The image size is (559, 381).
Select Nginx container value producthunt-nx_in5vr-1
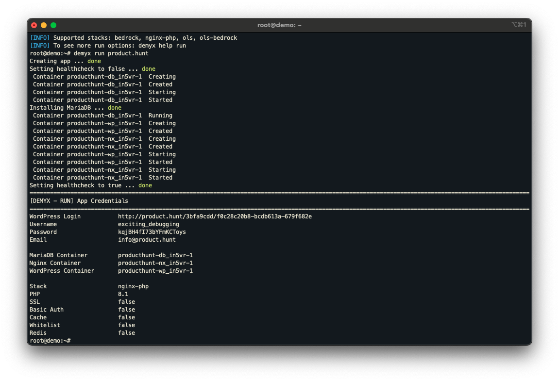click(155, 263)
